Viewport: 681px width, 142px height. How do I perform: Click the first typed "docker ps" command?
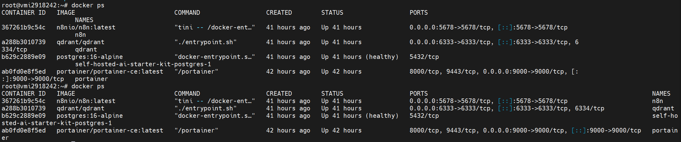88,5
